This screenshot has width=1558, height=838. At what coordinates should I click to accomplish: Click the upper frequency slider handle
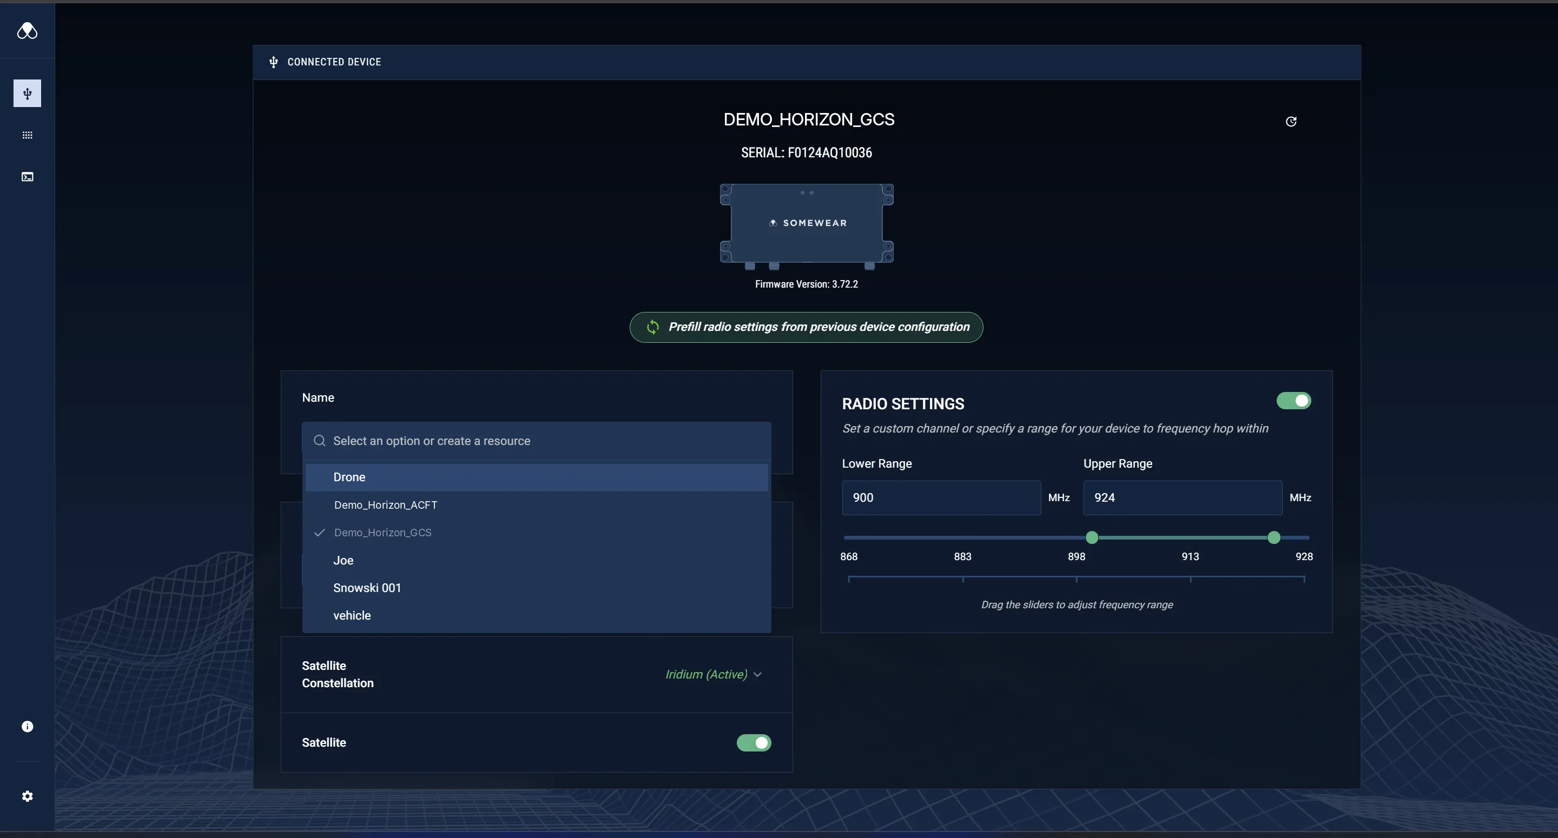tap(1274, 537)
